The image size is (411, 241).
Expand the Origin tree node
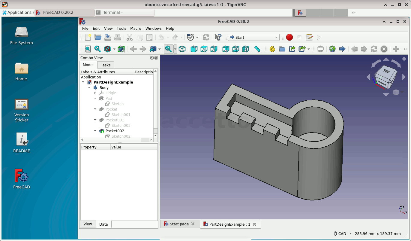[95, 93]
